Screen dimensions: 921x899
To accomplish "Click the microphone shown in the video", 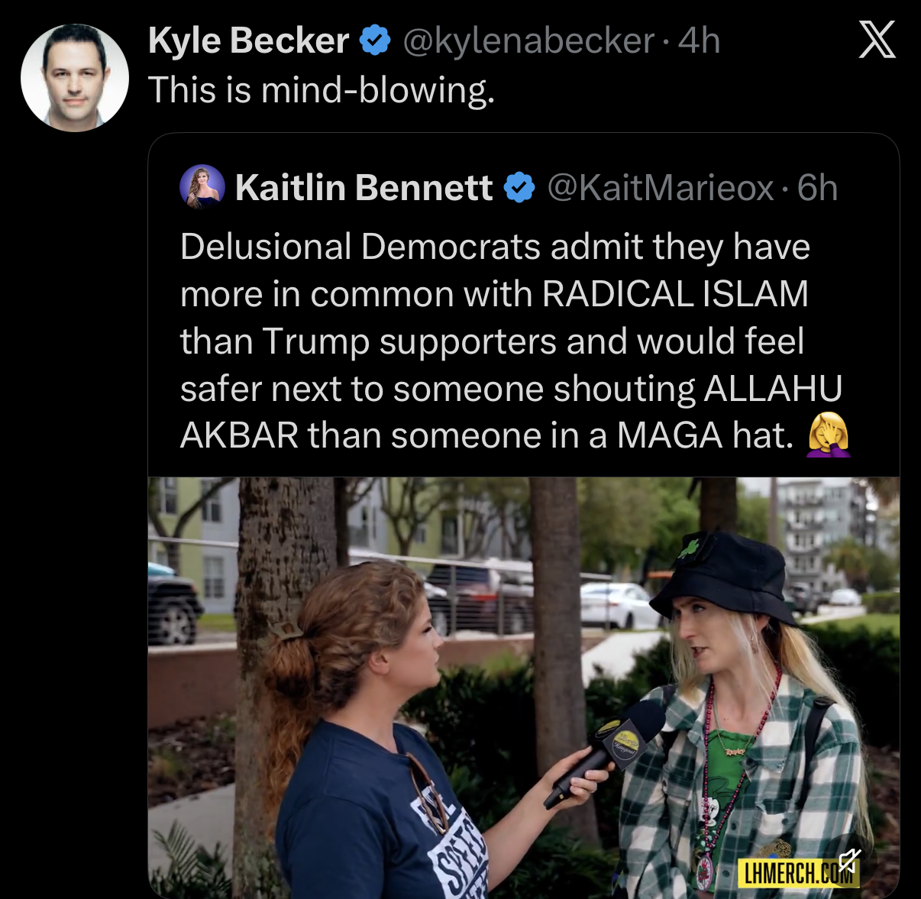I will pos(611,752).
